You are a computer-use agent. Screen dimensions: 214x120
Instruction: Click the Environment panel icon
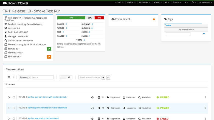pos(113,19)
